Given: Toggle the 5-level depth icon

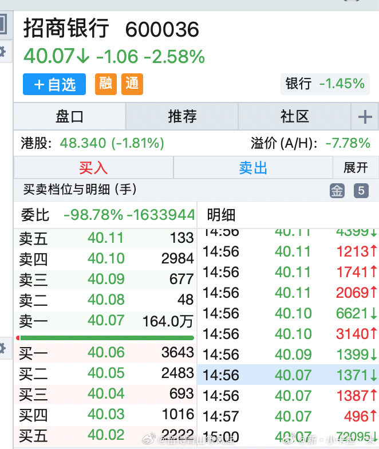Looking at the screenshot, I should click(361, 190).
